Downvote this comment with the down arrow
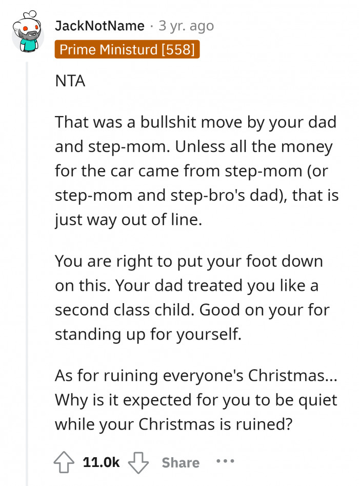The image size is (359, 486). tap(138, 462)
